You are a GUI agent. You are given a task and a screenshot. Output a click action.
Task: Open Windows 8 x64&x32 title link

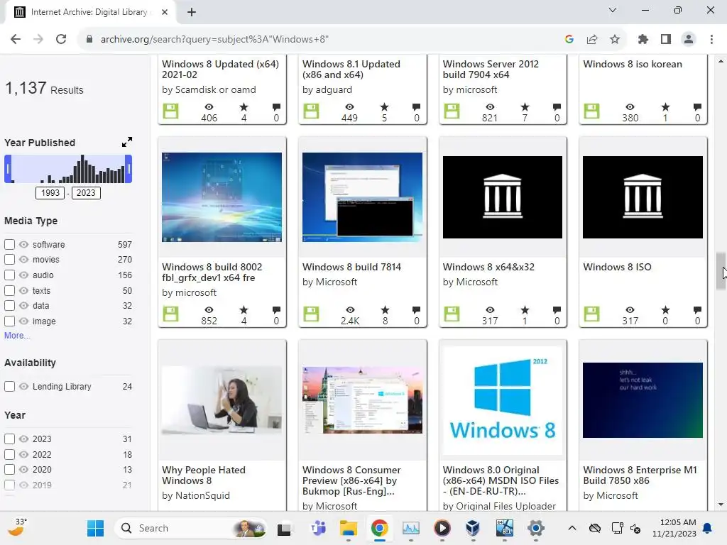tap(488, 267)
